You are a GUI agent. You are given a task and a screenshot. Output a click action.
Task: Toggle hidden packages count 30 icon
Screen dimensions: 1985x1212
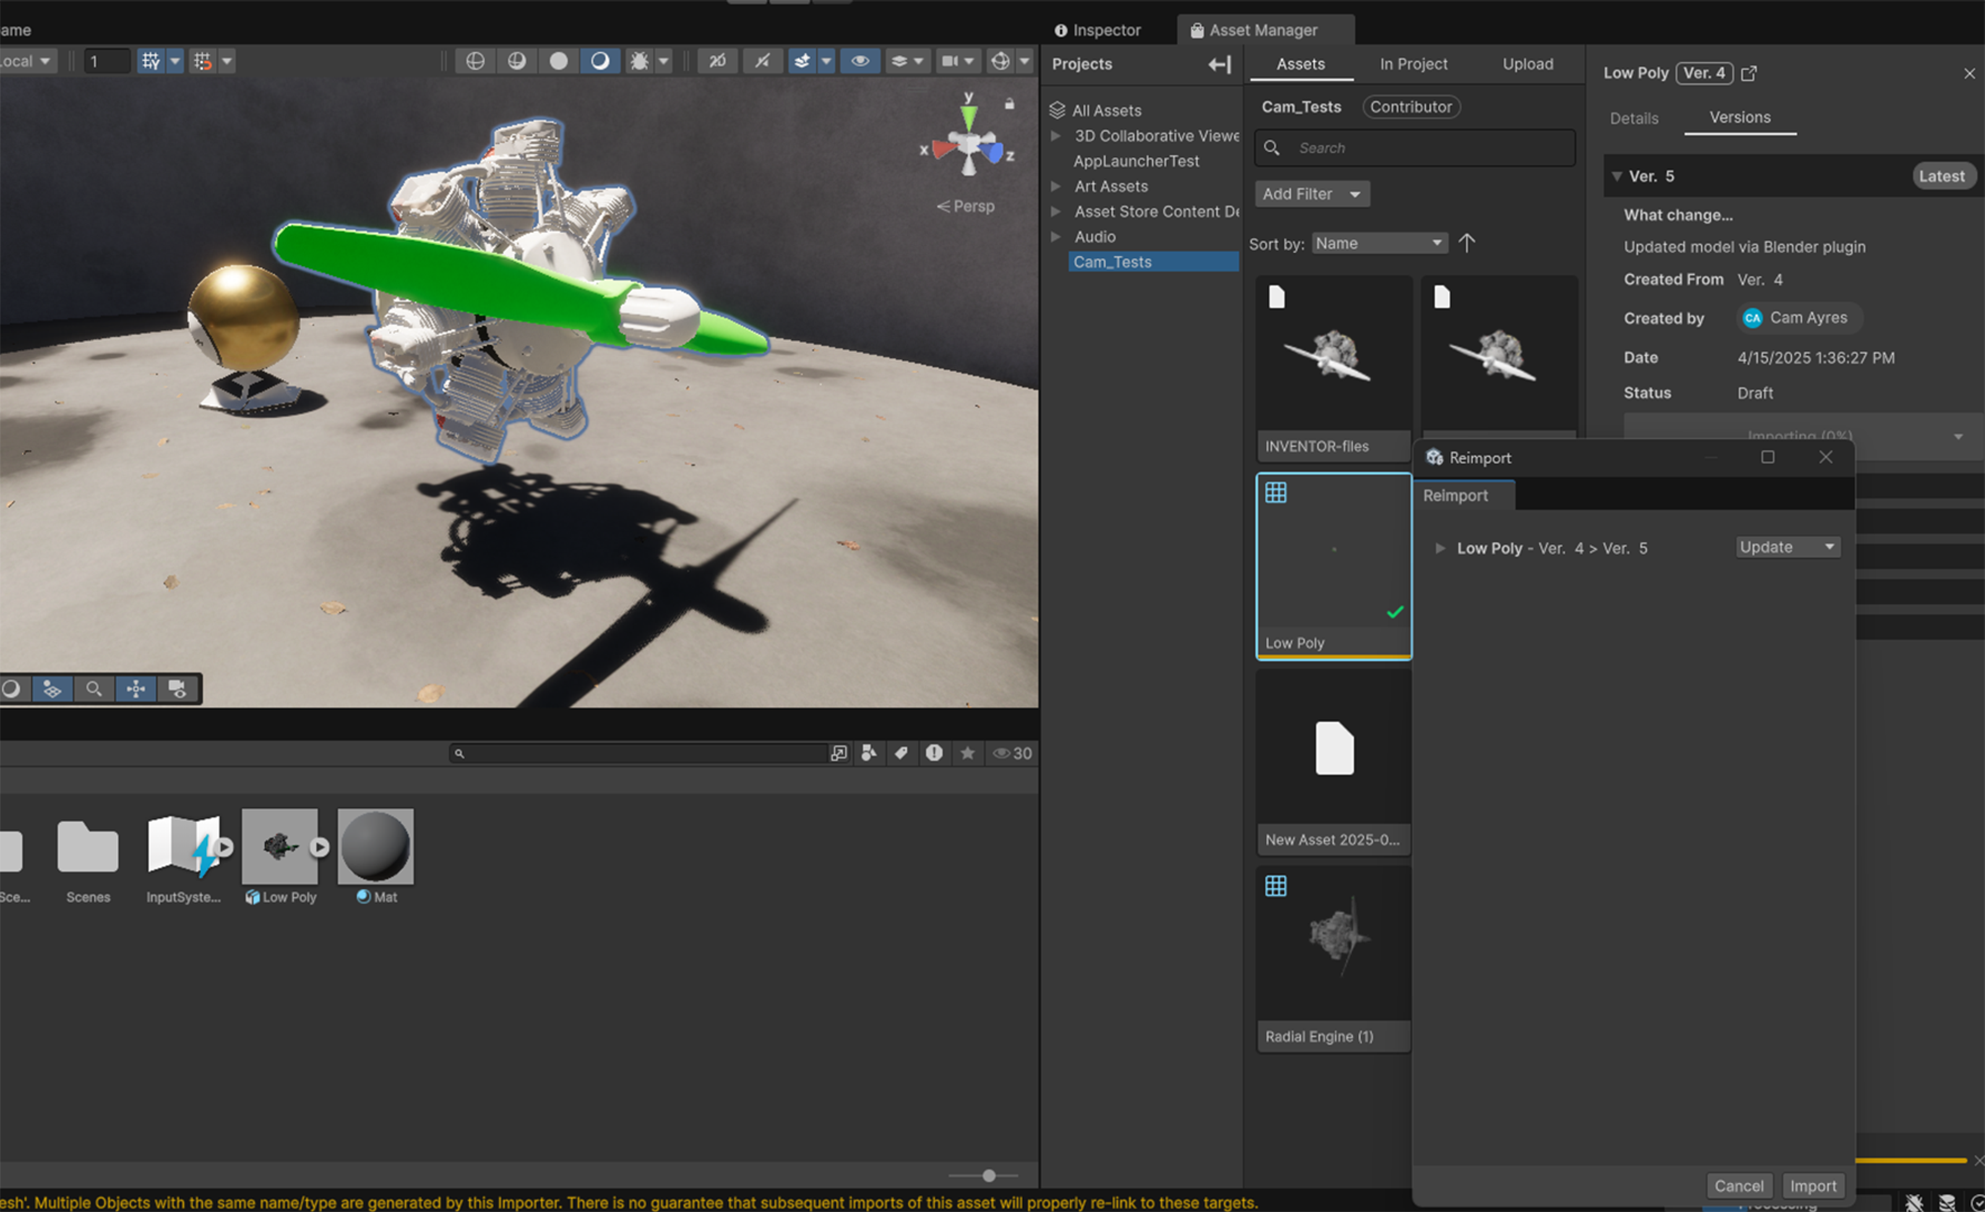[1013, 753]
